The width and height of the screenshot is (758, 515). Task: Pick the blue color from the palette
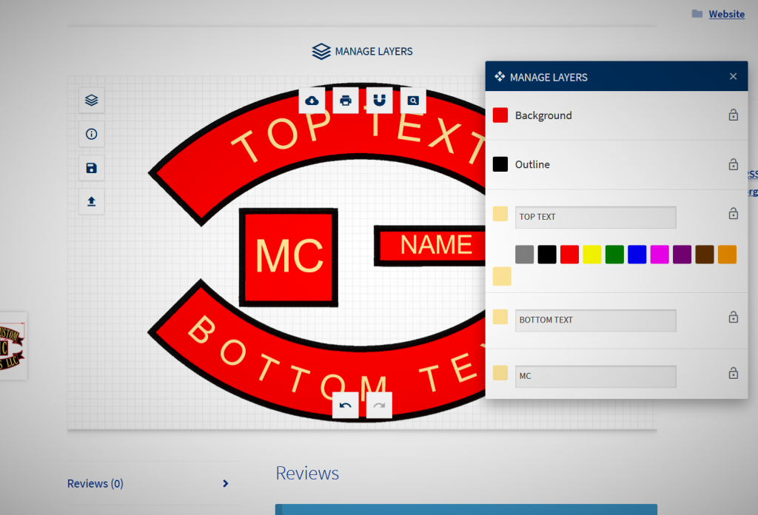coord(637,255)
